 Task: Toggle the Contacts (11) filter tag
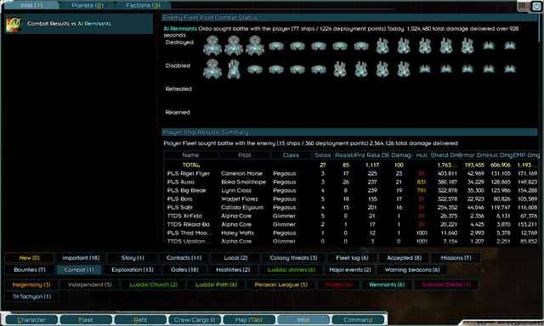click(x=184, y=258)
